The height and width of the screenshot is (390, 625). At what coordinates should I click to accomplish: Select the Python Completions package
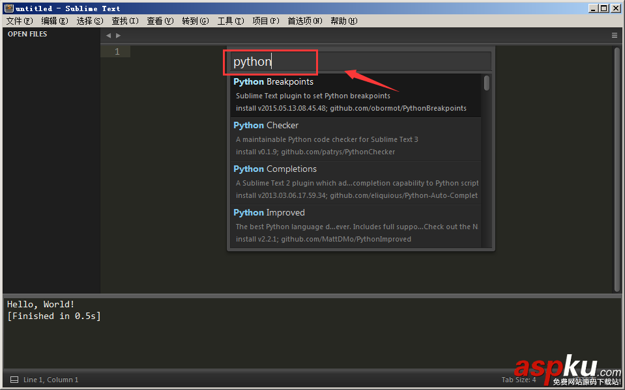[x=356, y=182]
